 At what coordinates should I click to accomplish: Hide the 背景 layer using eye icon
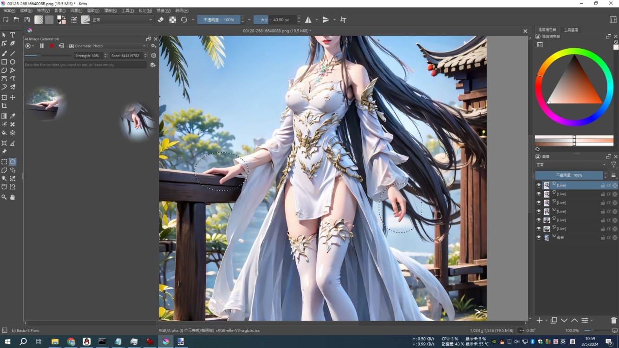[539, 238]
